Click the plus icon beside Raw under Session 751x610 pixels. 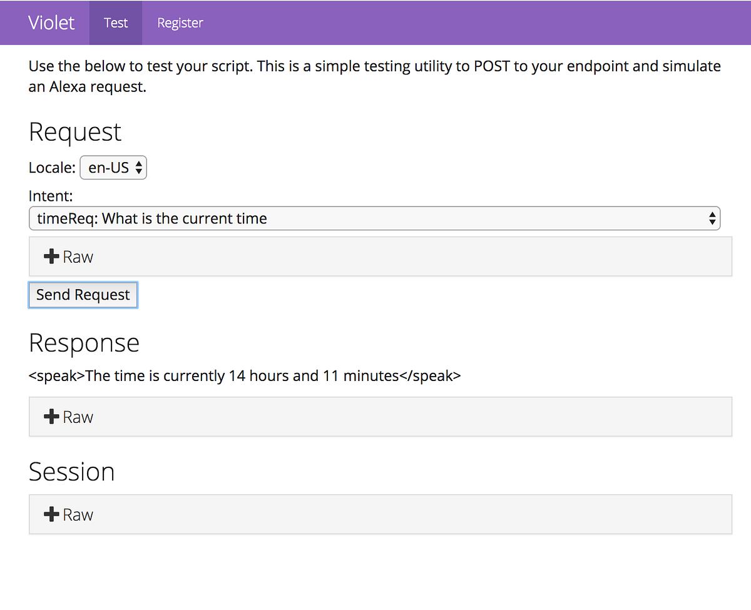tap(51, 514)
